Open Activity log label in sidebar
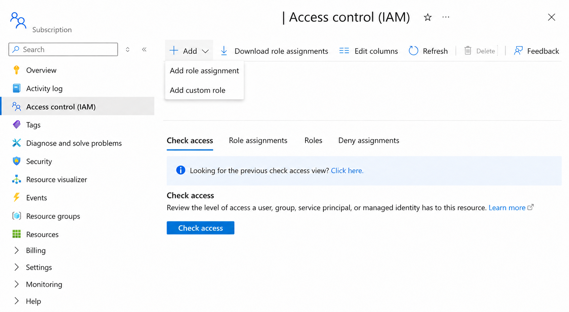Viewport: 569px width, 312px height. coord(44,88)
